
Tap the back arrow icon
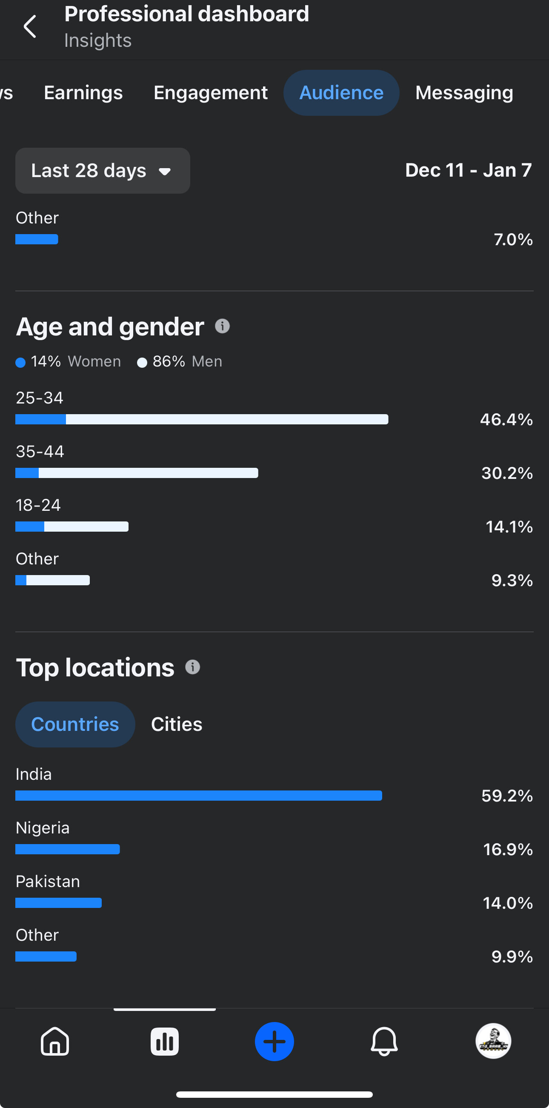(30, 27)
